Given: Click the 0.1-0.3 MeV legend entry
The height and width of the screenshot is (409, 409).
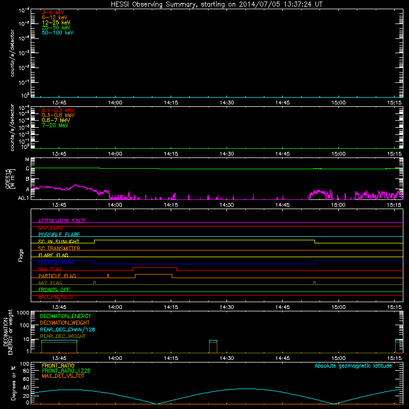Looking at the screenshot, I should coord(58,110).
